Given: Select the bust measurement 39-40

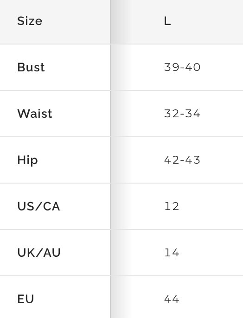Looking at the screenshot, I should [x=182, y=67].
